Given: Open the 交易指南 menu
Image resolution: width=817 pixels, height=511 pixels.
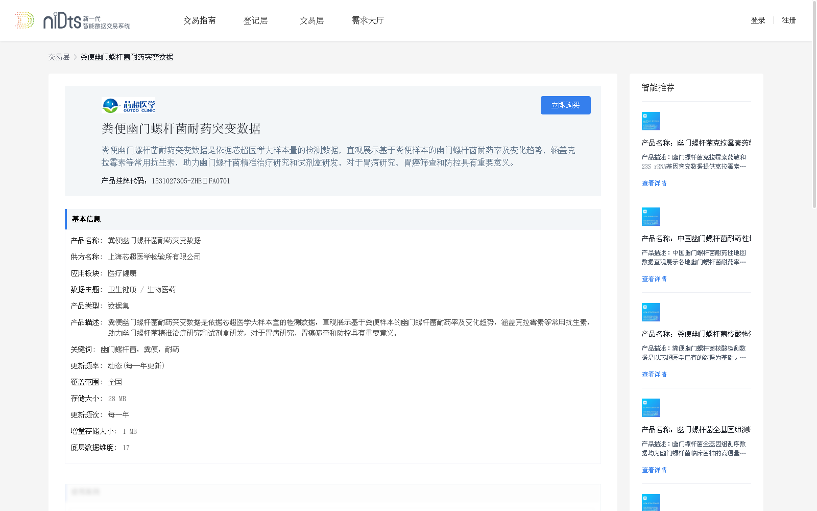Looking at the screenshot, I should click(x=200, y=20).
